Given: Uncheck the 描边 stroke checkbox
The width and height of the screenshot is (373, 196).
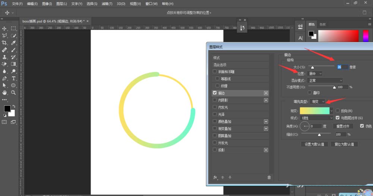Looking at the screenshot, I should click(214, 93).
